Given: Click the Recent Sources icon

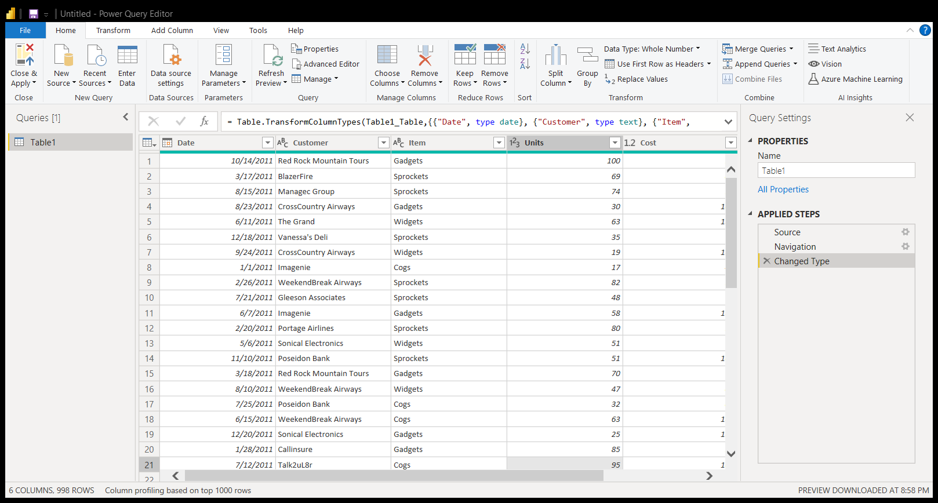Looking at the screenshot, I should pyautogui.click(x=96, y=54).
